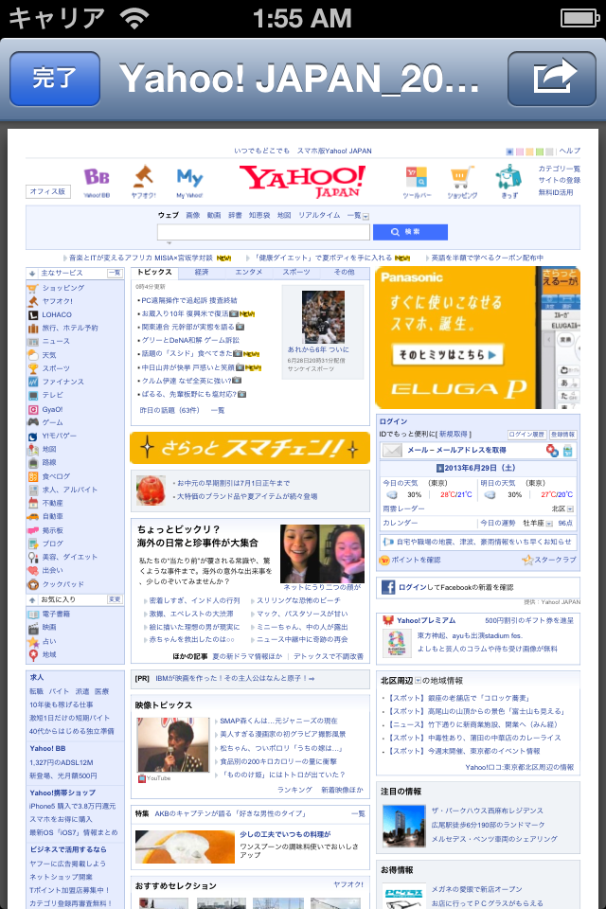Click the ログイン履歴 button
This screenshot has height=909, width=606.
click(526, 435)
